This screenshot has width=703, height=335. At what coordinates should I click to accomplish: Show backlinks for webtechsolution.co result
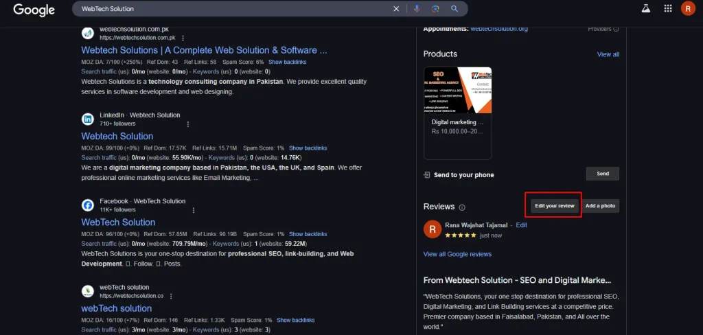[x=296, y=320]
